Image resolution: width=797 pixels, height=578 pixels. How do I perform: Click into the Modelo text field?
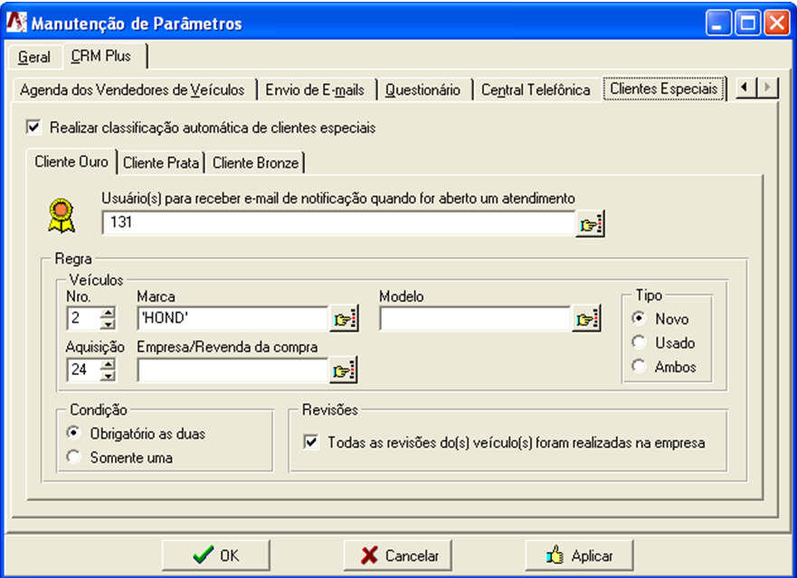click(x=474, y=319)
